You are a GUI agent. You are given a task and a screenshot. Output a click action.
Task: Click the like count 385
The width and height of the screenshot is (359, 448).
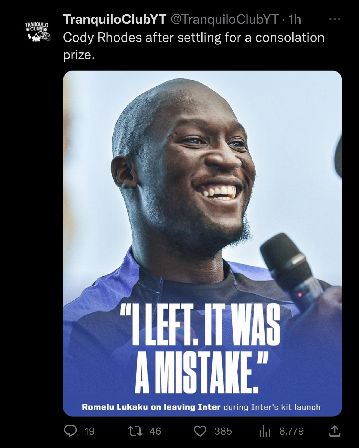(x=223, y=431)
